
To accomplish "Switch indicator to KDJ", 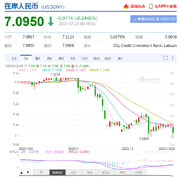I will click(74, 173).
